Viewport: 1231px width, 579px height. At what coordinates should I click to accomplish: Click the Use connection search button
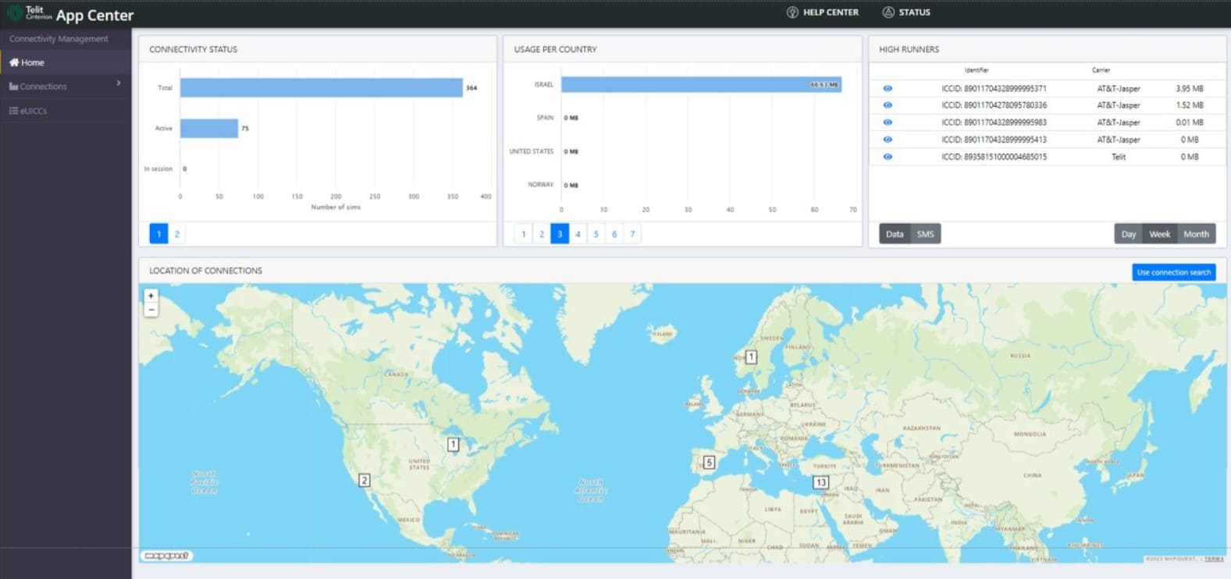pos(1174,272)
